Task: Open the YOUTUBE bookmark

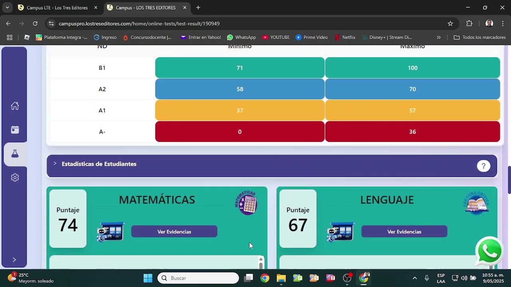Action: tap(276, 37)
